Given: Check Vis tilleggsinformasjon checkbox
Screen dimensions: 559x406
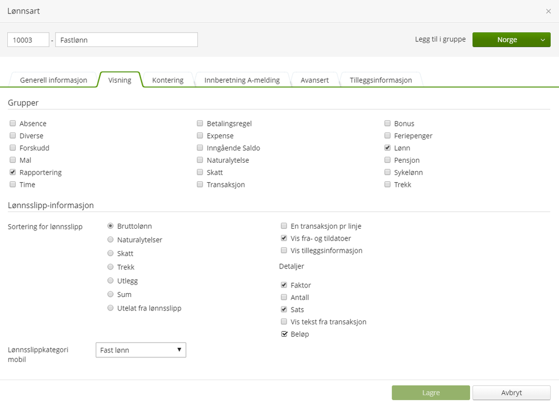Looking at the screenshot, I should [x=284, y=251].
